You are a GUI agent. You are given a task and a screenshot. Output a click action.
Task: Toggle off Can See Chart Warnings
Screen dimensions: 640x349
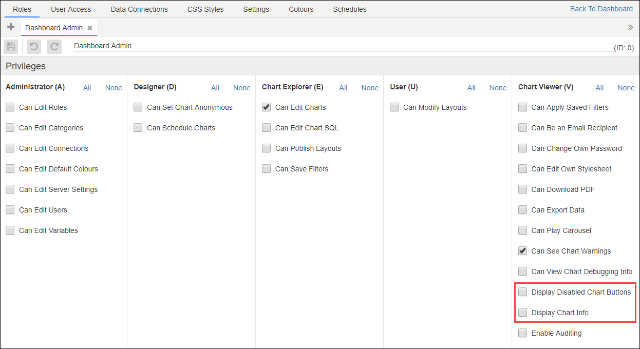[522, 250]
